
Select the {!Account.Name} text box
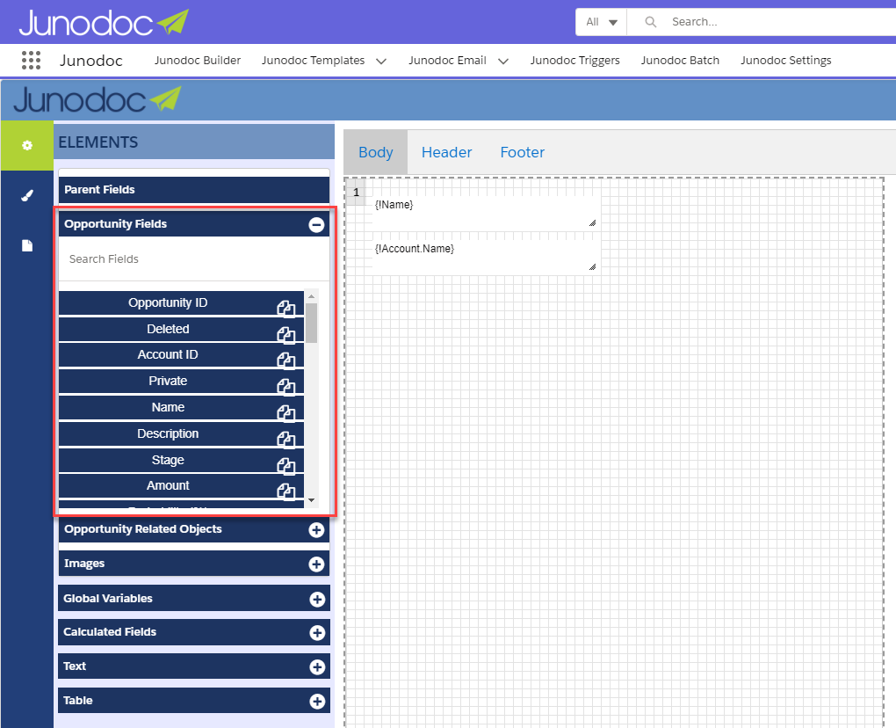click(486, 257)
